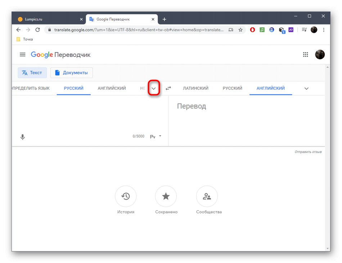This screenshot has height=263, width=342.
Task: Open the Chrome three-dot menu
Action: coord(324,30)
